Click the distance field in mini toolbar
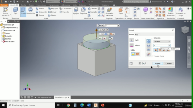193x108 pixels. pyautogui.click(x=111, y=26)
